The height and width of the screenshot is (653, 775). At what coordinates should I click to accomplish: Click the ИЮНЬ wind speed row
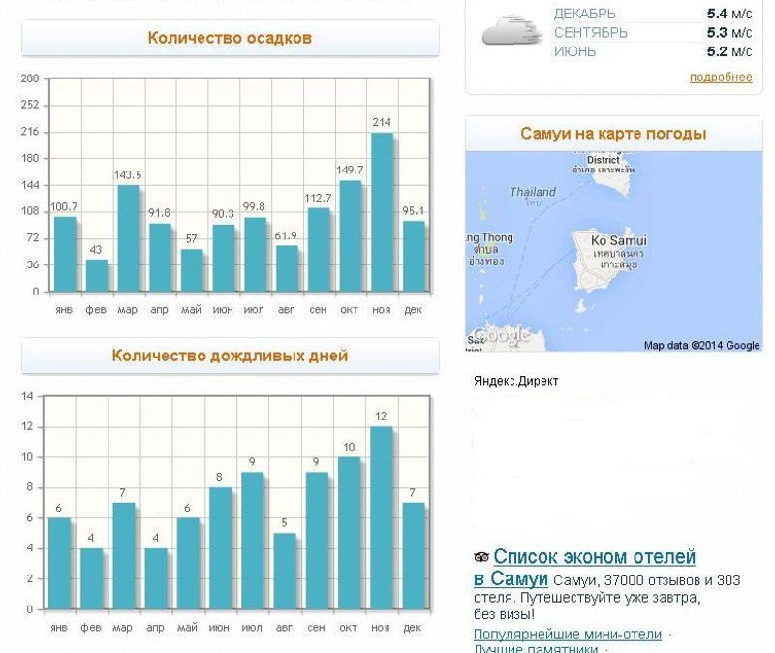pyautogui.click(x=652, y=51)
